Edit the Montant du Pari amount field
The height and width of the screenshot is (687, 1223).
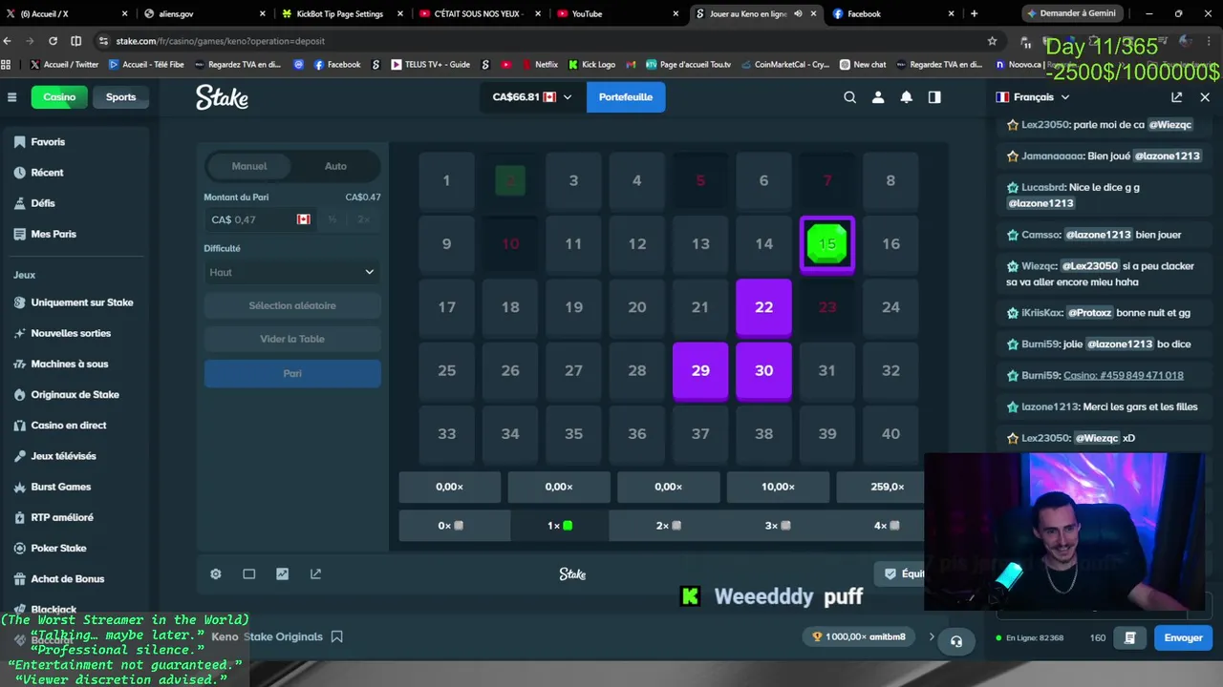pos(261,219)
